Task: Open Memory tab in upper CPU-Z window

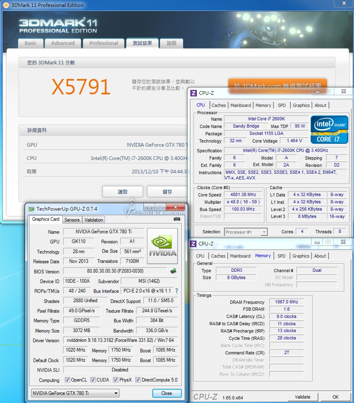Action: click(263, 105)
